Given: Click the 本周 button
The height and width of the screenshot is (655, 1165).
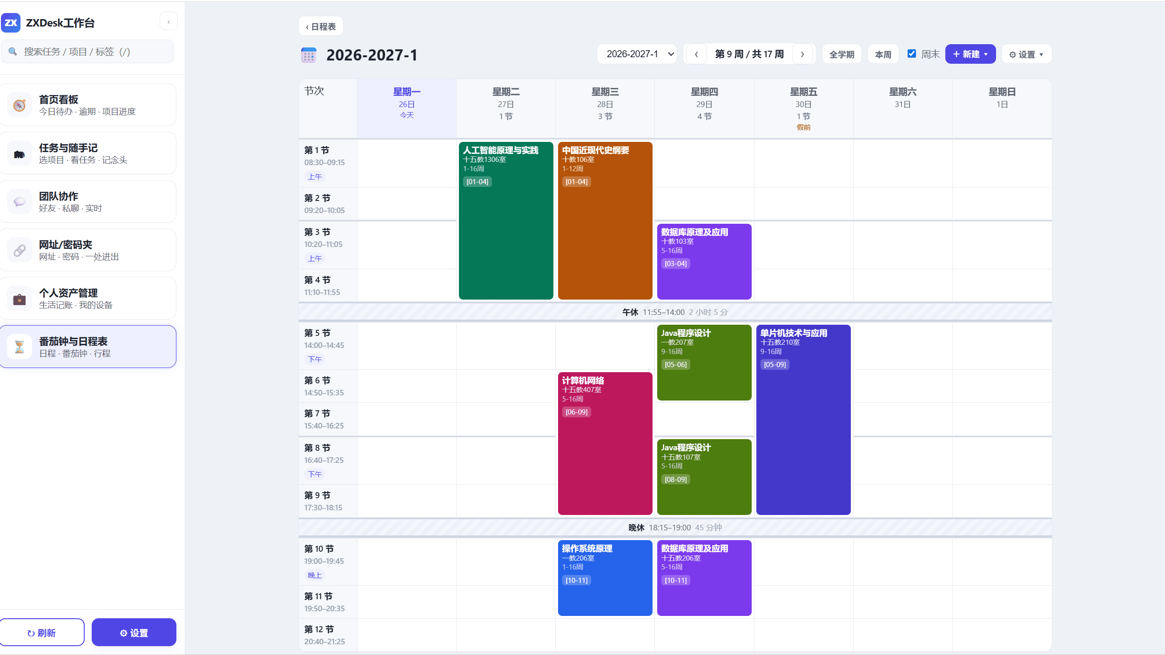Looking at the screenshot, I should [883, 54].
